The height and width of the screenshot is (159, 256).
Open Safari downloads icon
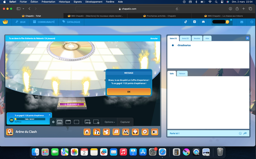[x=230, y=9]
